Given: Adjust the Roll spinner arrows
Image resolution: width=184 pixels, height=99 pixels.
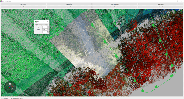Looking at the screenshot, I should point(48,32).
